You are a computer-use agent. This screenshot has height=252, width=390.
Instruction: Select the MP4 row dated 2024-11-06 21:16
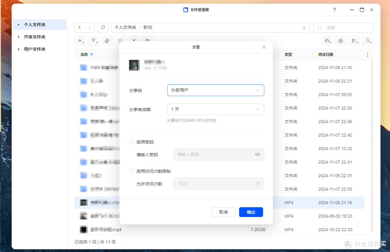[220, 203]
